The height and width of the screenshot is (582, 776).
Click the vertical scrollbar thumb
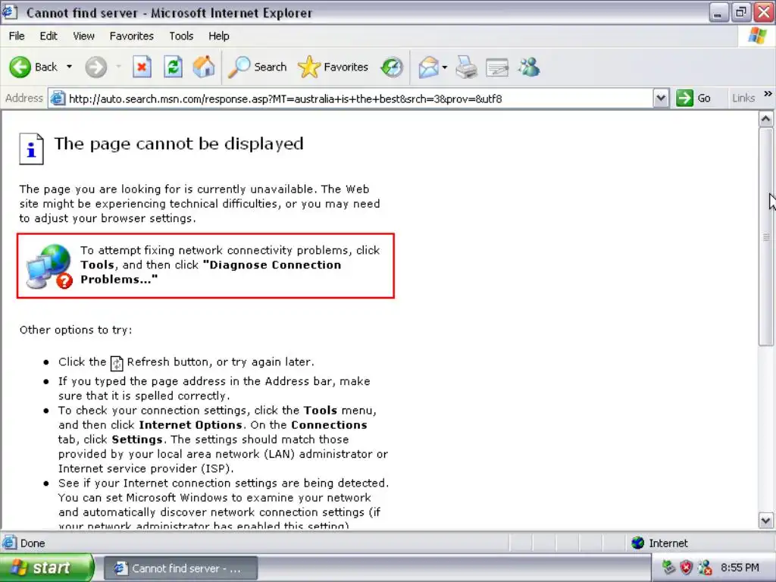pos(765,236)
